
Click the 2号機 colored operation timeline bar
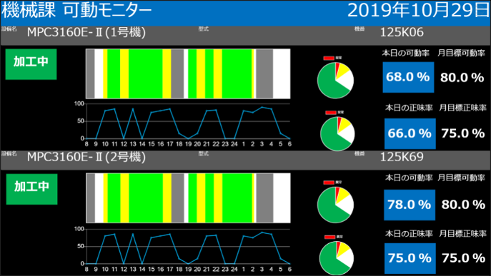[188, 198]
